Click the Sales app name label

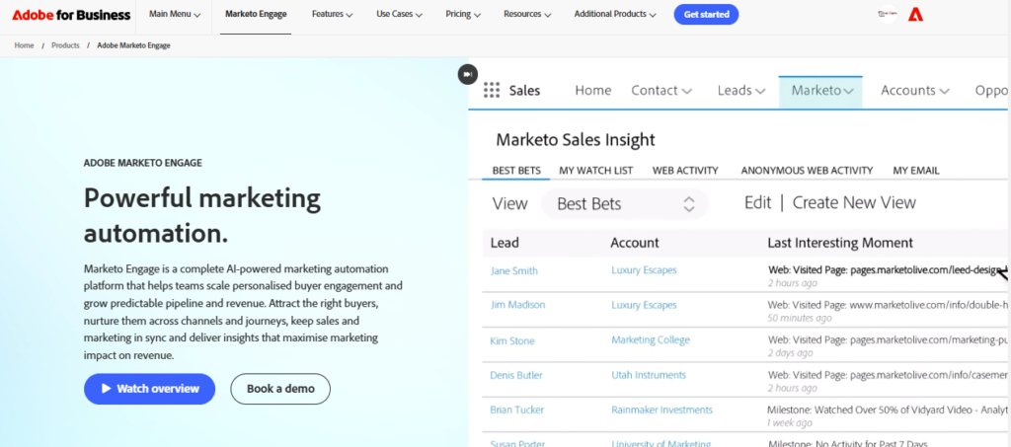coord(525,90)
